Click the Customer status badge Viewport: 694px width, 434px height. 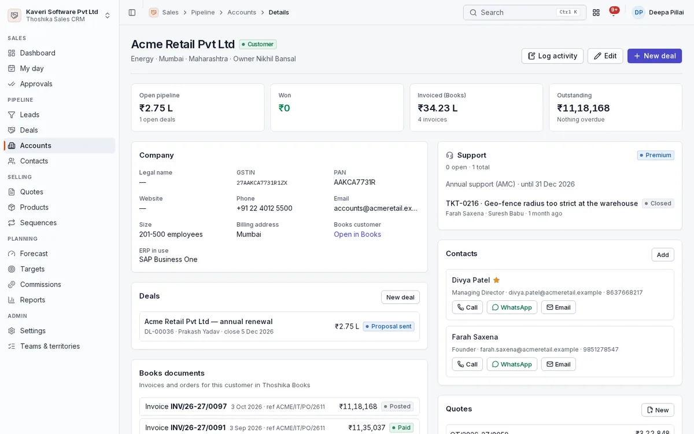point(258,44)
